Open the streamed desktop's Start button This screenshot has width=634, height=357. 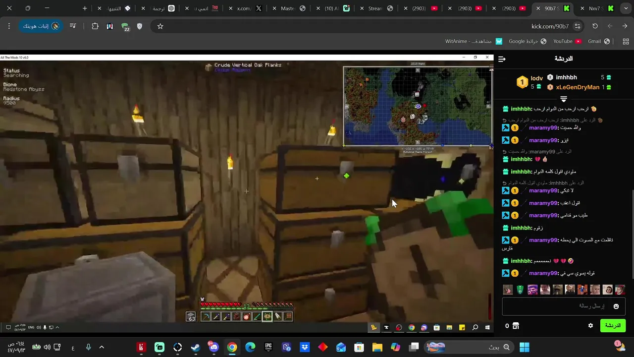(487, 327)
